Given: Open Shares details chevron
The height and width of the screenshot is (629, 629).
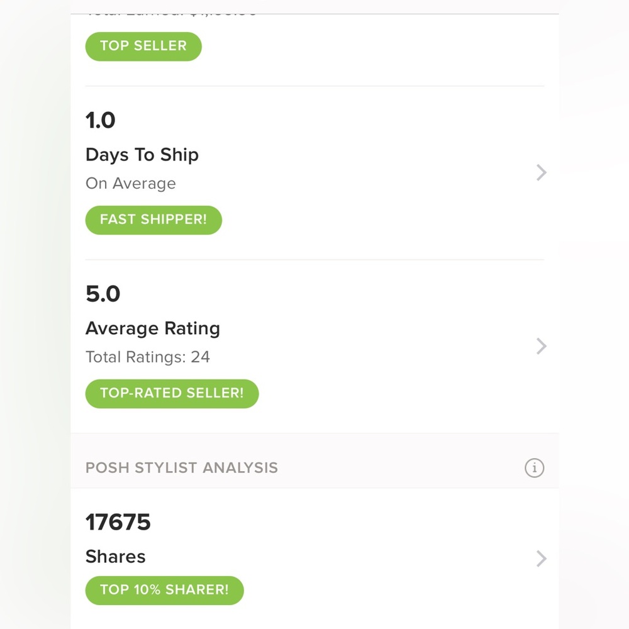Looking at the screenshot, I should point(541,558).
